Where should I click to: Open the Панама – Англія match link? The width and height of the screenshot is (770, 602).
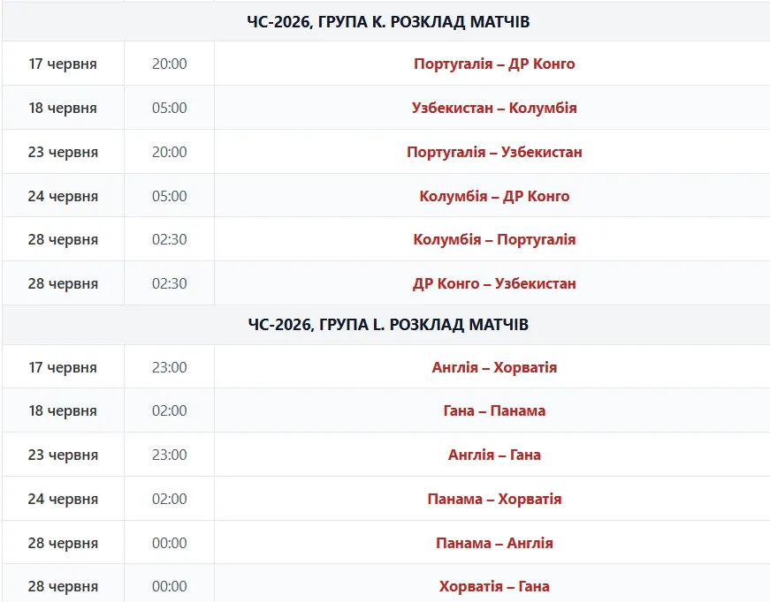494,543
